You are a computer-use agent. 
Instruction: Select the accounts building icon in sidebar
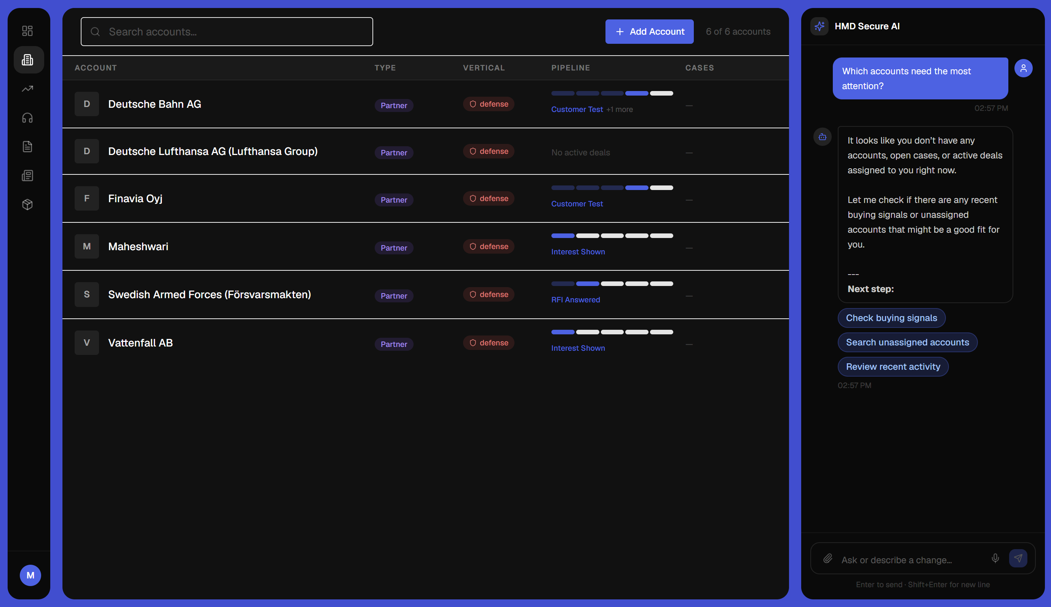(x=27, y=60)
